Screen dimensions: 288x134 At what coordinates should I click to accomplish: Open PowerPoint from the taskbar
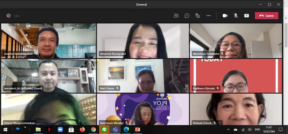tap(137, 129)
